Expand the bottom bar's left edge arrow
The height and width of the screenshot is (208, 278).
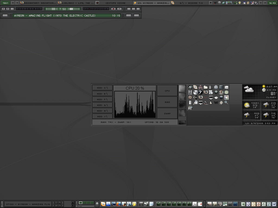coord(2,204)
